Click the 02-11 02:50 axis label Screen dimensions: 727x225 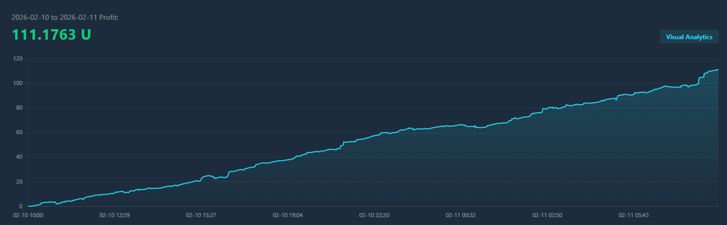point(547,215)
